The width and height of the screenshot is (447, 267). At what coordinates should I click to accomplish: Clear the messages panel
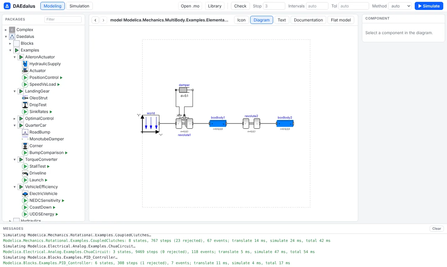[437, 229]
